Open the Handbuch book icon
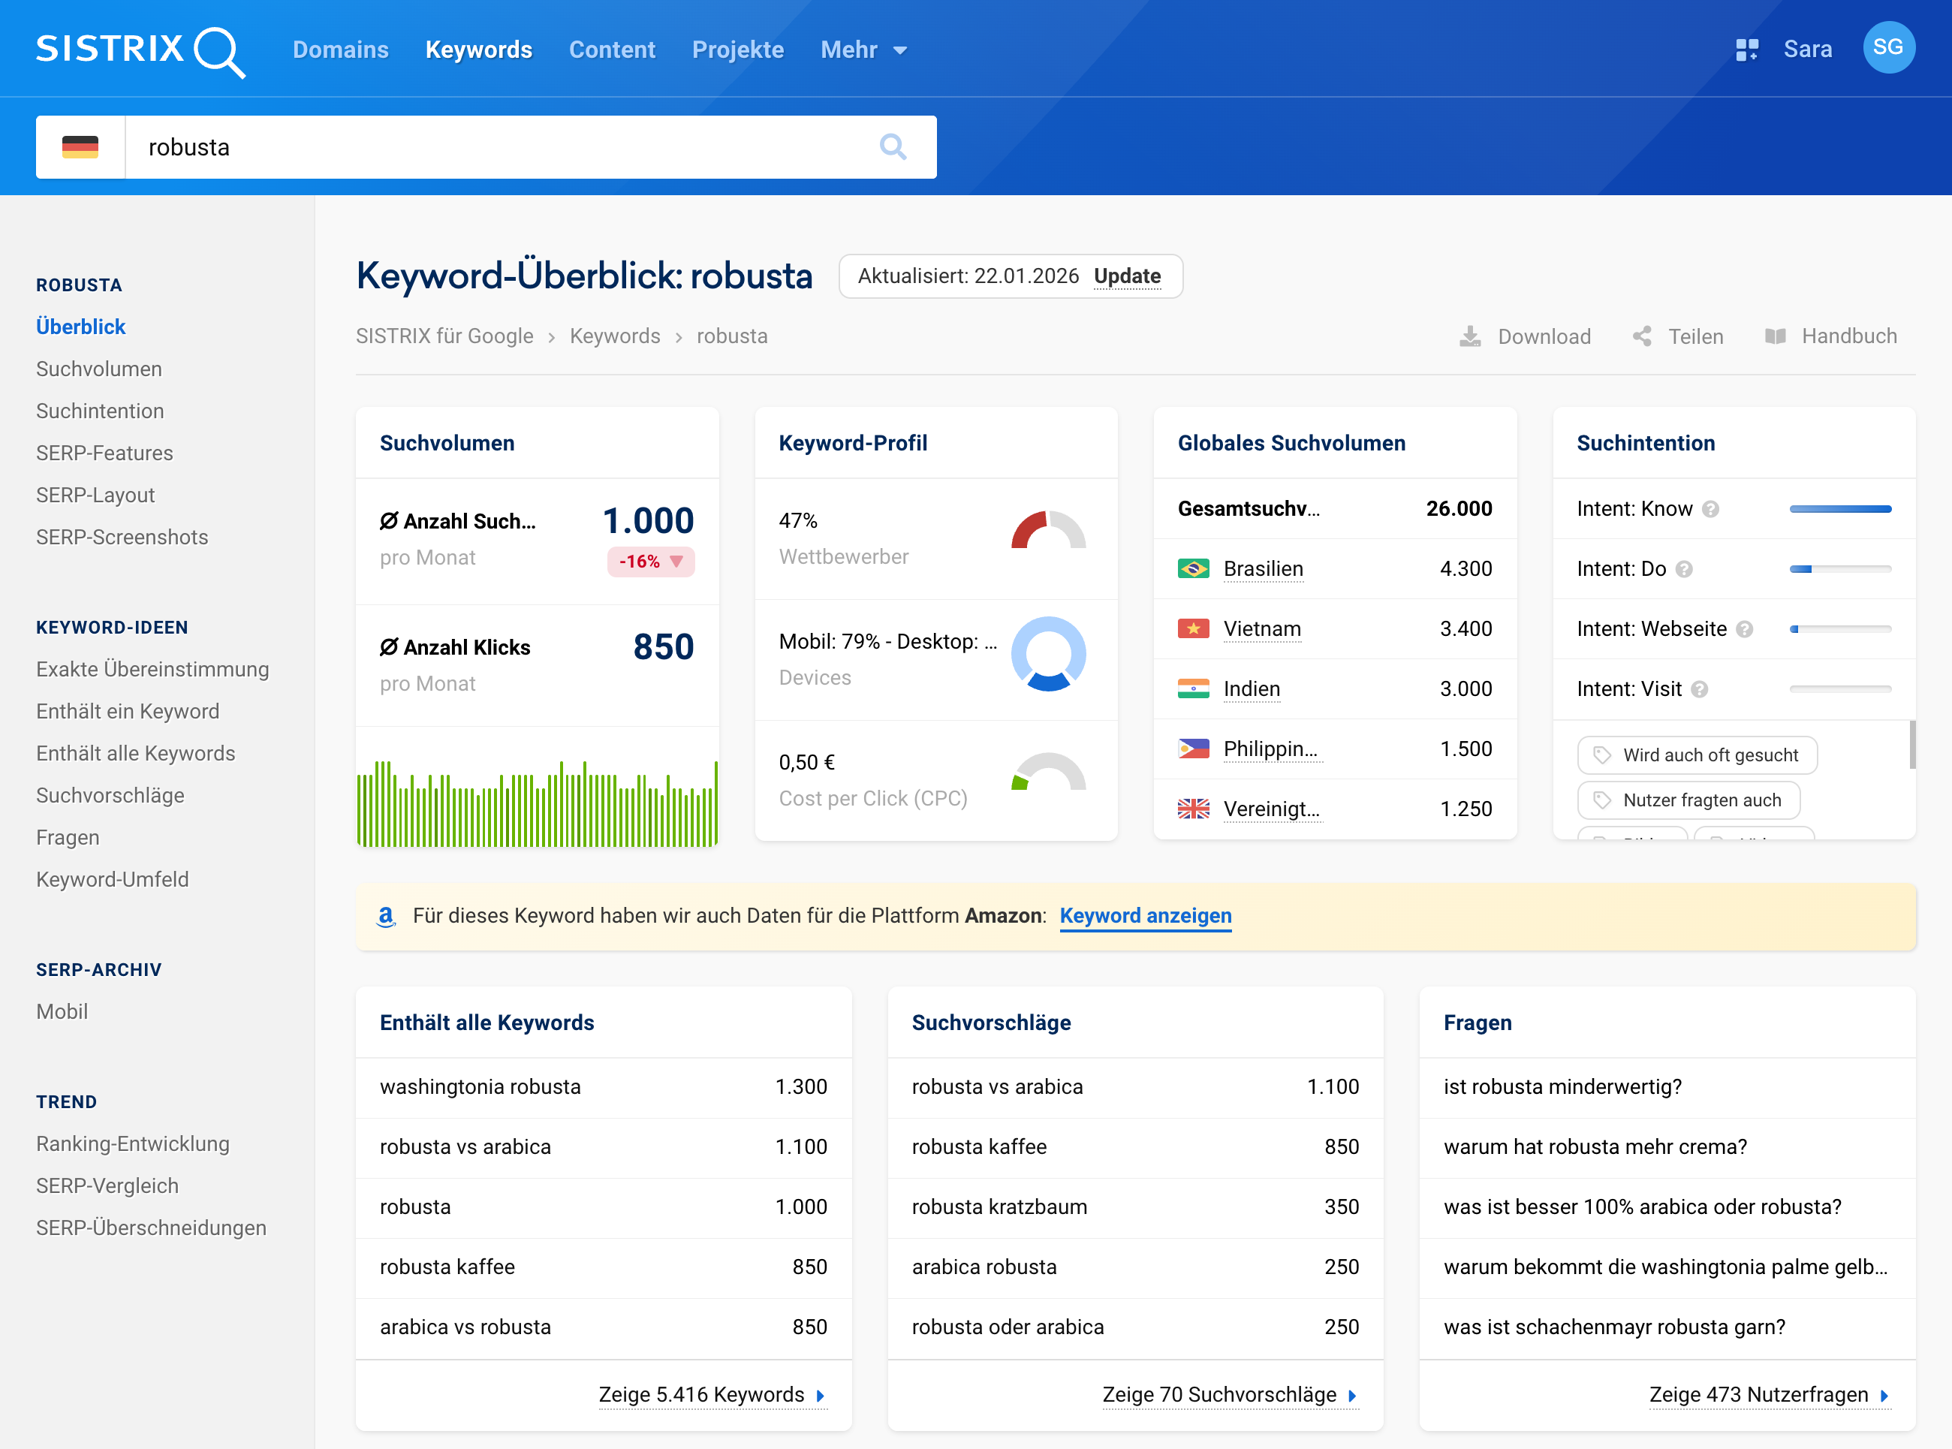The width and height of the screenshot is (1952, 1449). 1776,336
